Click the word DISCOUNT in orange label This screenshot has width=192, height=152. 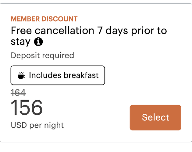pyautogui.click(x=59, y=19)
